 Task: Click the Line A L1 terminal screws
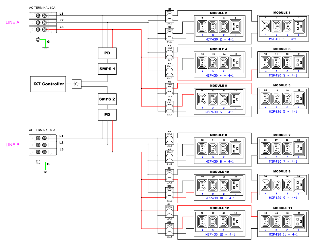pos(41,16)
